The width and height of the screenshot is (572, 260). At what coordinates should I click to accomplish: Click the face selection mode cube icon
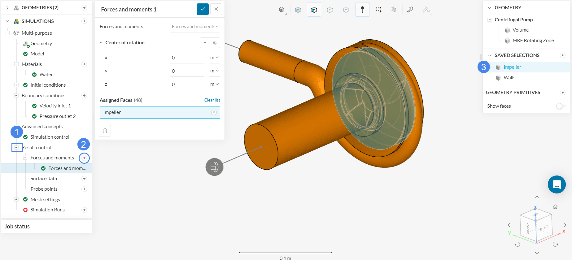(x=314, y=10)
